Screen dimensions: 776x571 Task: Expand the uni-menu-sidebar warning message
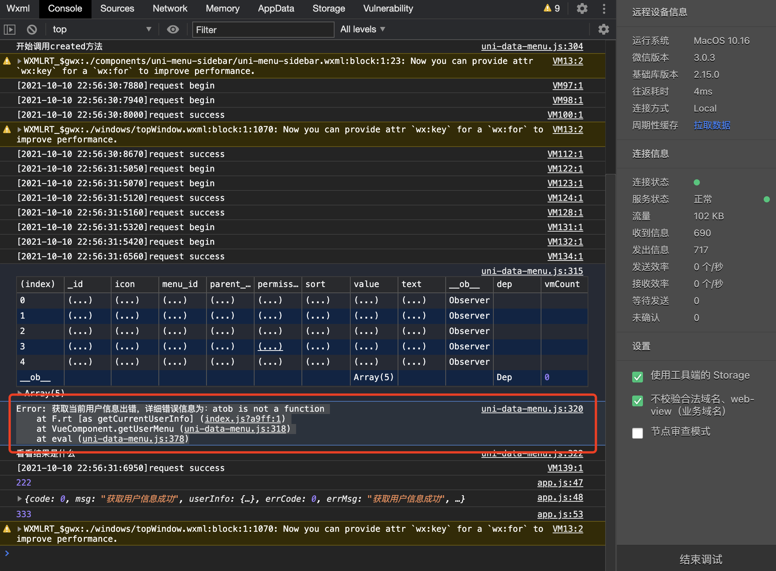19,61
